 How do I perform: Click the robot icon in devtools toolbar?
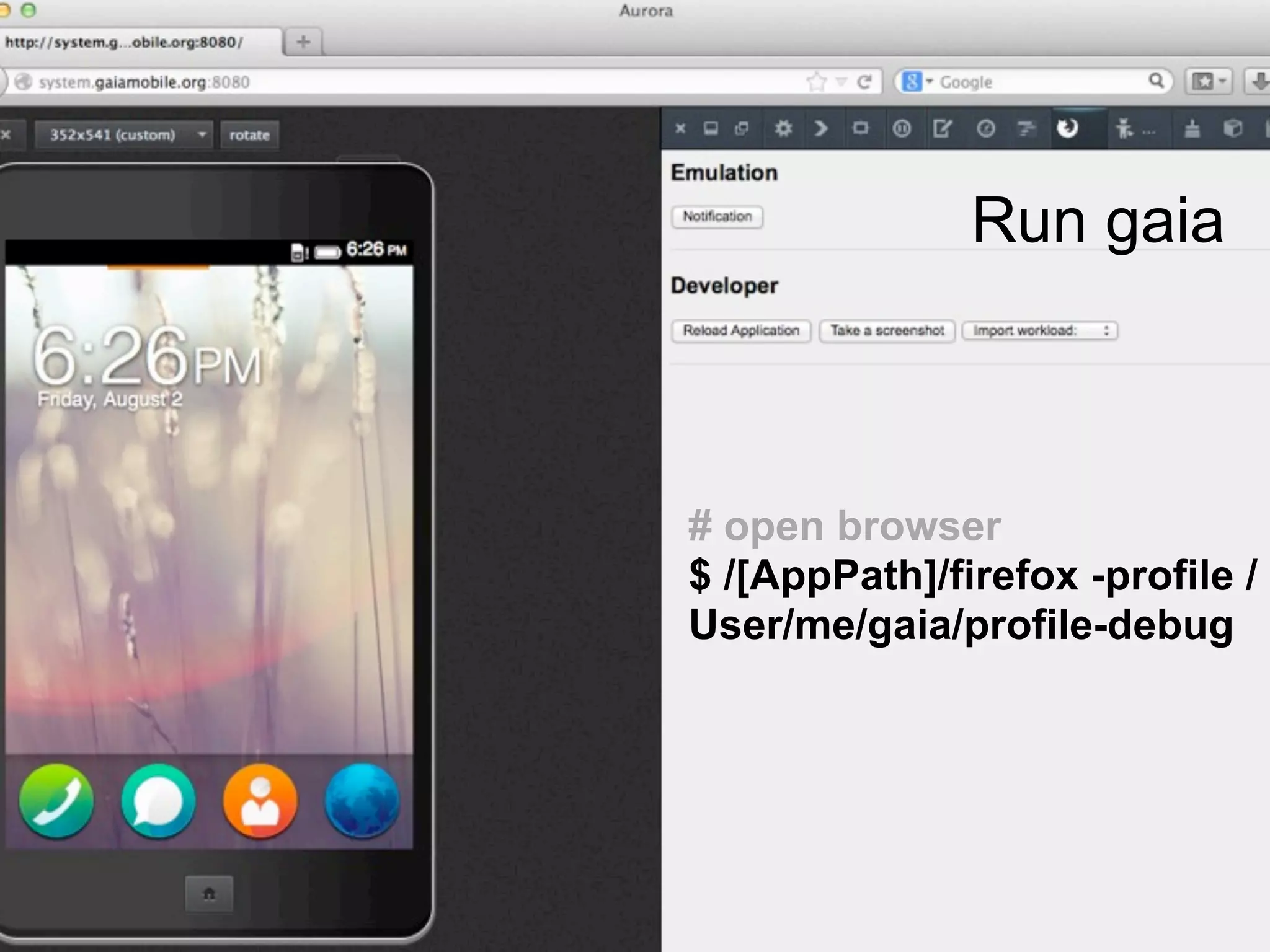tap(1124, 129)
